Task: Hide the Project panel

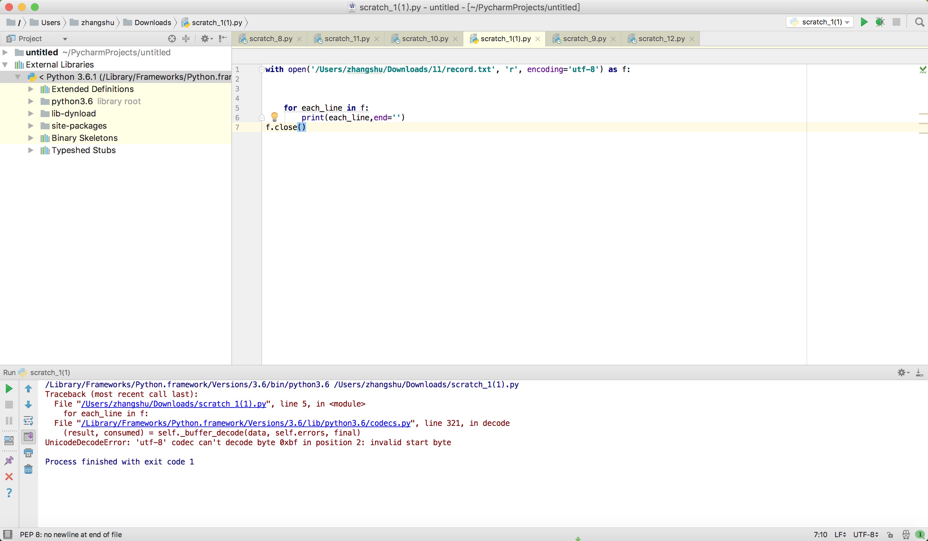Action: tap(223, 39)
